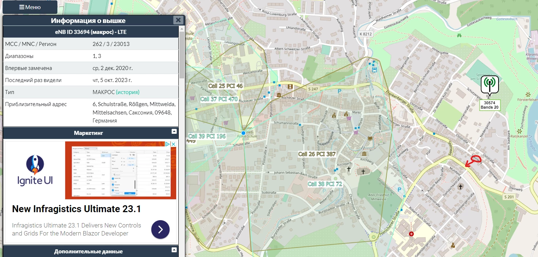This screenshot has width=538, height=257.
Task: Collapse the Дополнительные данные section
Action: coord(174,250)
